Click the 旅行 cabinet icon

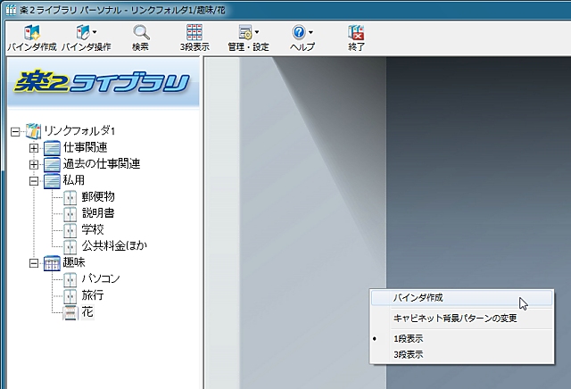[x=70, y=295]
